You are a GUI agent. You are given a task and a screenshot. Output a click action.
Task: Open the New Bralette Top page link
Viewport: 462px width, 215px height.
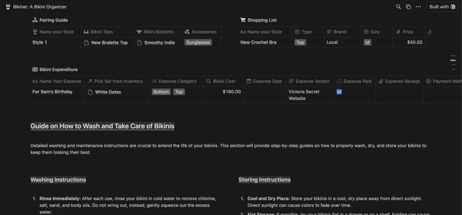point(109,43)
